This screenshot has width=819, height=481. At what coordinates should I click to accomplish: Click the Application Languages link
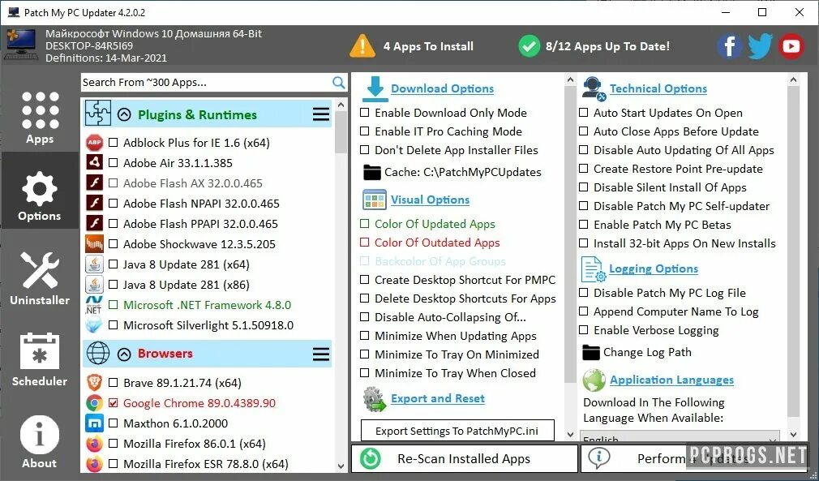click(x=671, y=380)
